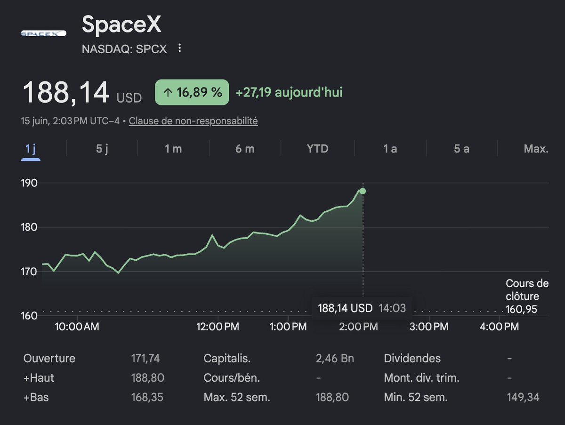Screen dimensions: 565x425
Task: Click the 188,14 USD 14:03 chart tooltip
Action: [x=362, y=308]
